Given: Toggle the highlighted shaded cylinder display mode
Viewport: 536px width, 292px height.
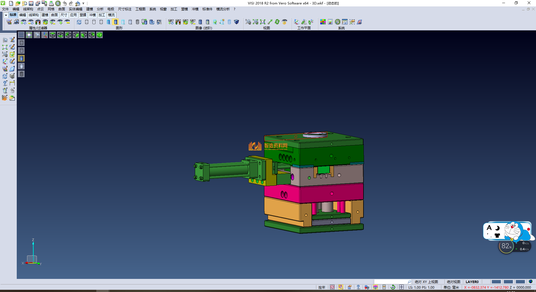Looking at the screenshot, I should coord(116,22).
